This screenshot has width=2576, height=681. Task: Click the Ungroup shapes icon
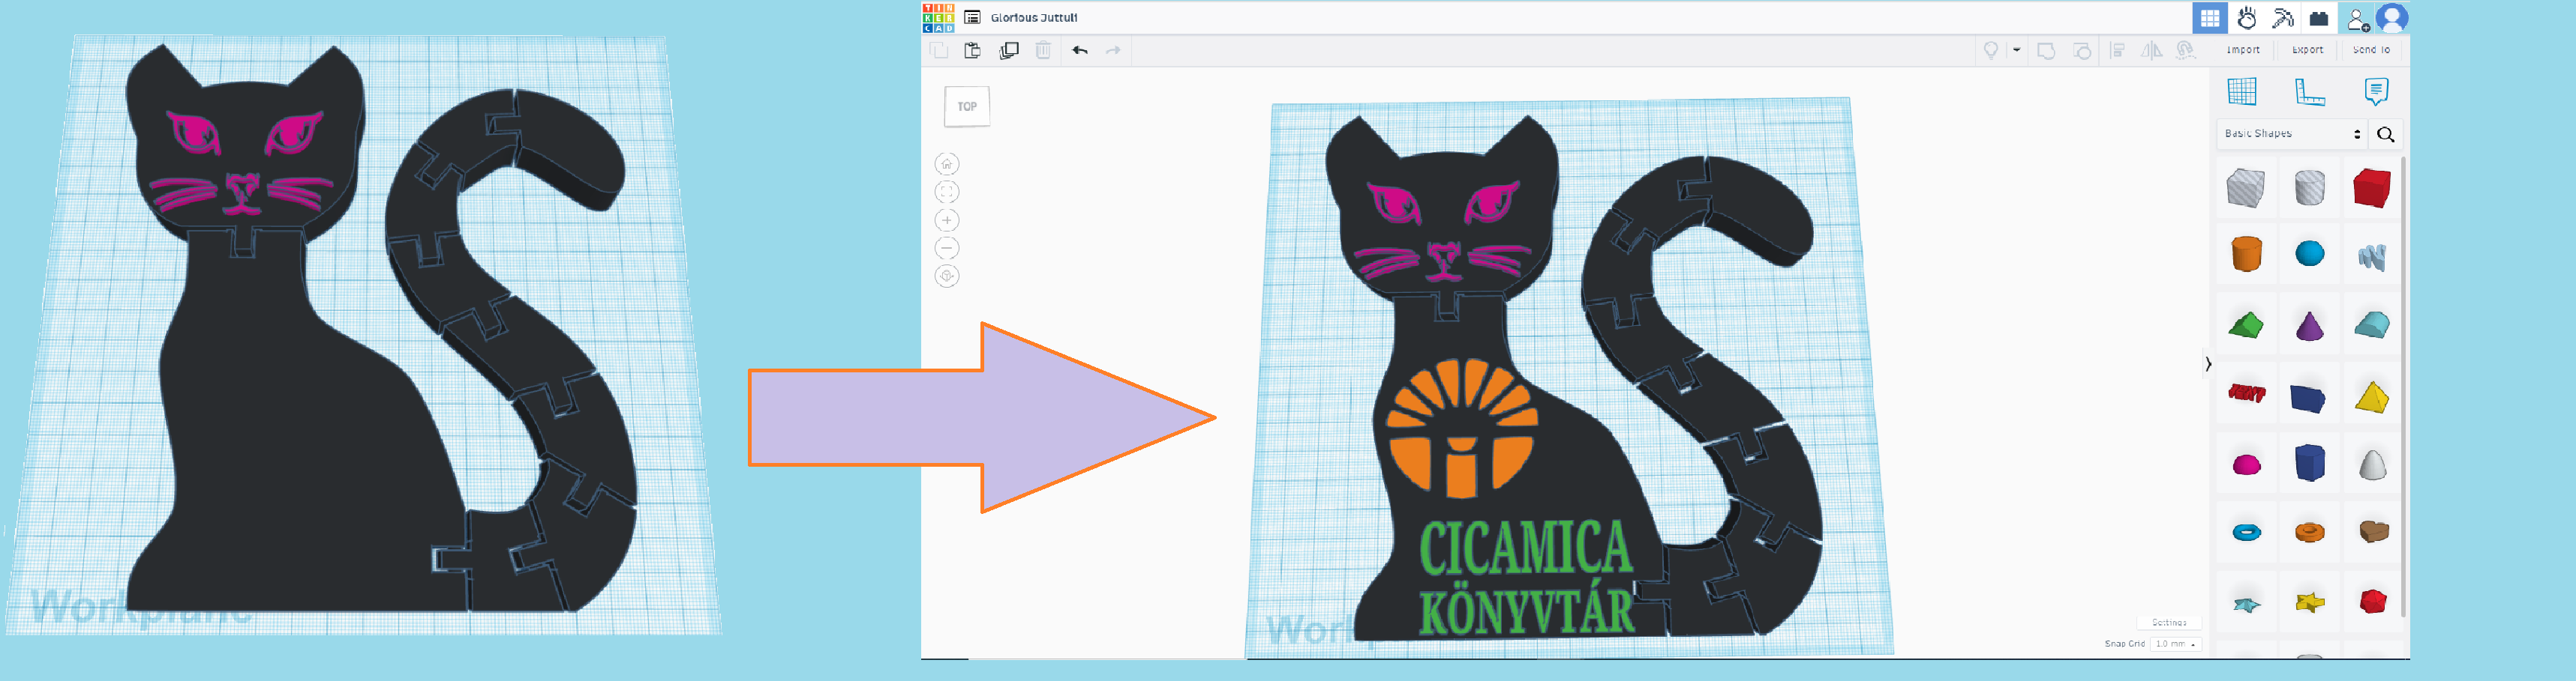[x=2082, y=50]
